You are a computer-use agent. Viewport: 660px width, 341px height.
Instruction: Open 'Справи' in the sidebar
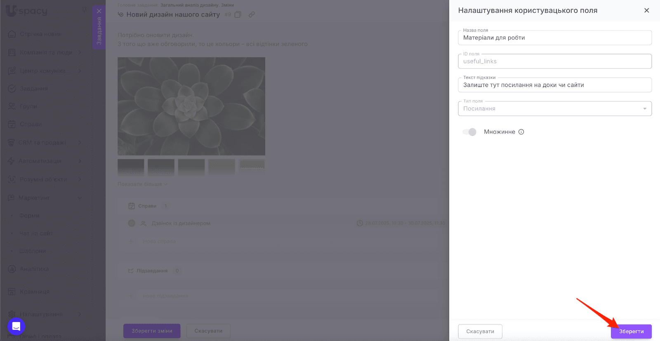[x=31, y=124]
